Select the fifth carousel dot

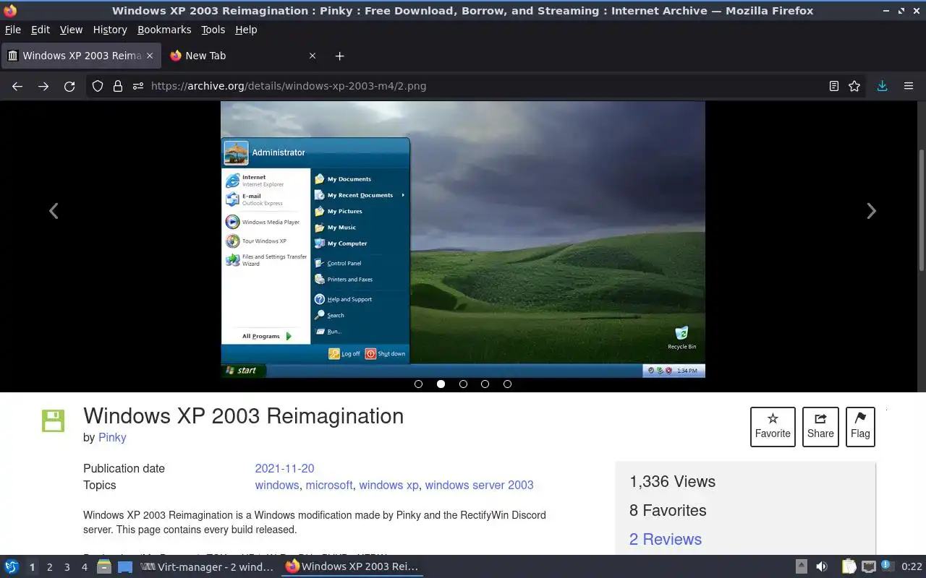(507, 384)
